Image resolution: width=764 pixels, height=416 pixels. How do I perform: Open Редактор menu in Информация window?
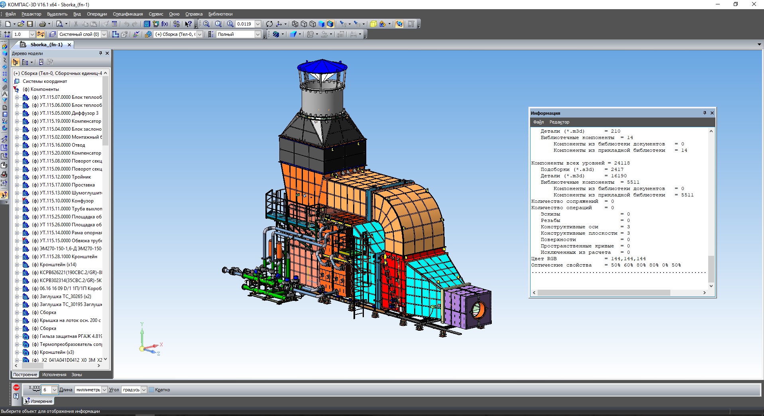(559, 122)
